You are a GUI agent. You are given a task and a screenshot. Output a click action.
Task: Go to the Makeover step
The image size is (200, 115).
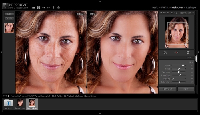pos(177,7)
